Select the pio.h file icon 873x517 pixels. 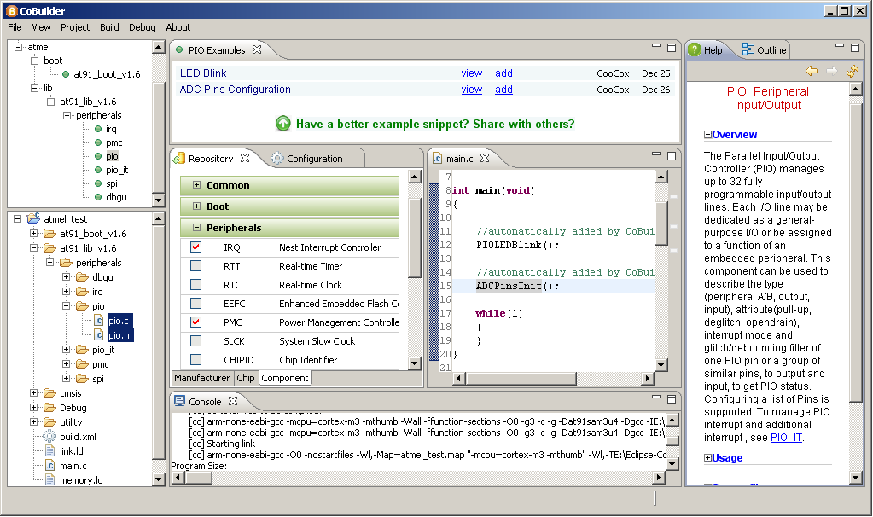tap(98, 335)
